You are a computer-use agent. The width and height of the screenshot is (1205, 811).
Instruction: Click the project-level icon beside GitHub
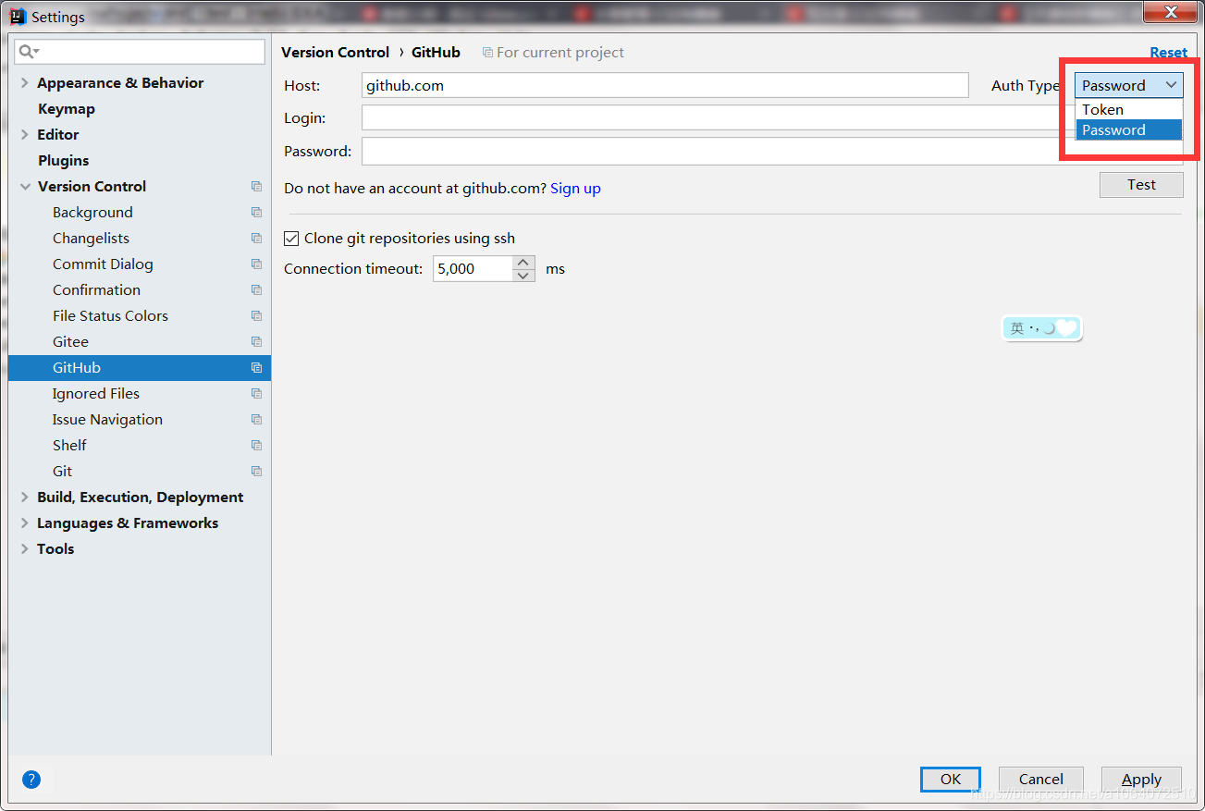click(x=256, y=368)
